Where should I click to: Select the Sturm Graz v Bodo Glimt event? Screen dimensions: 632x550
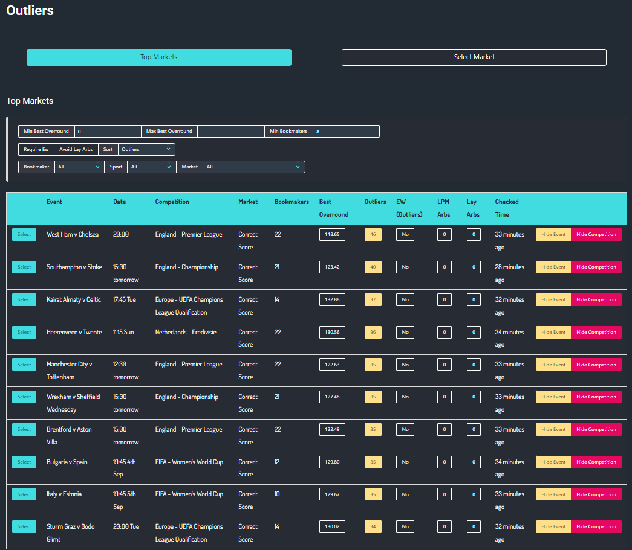(24, 526)
